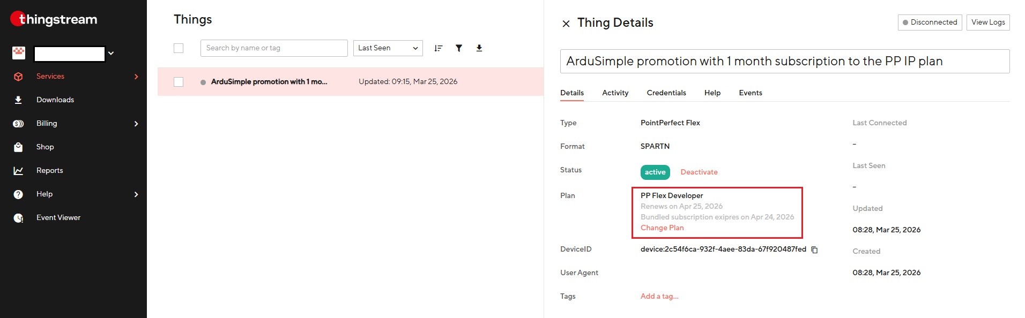This screenshot has height=318, width=1025.
Task: Switch to the Credentials tab
Action: (666, 93)
